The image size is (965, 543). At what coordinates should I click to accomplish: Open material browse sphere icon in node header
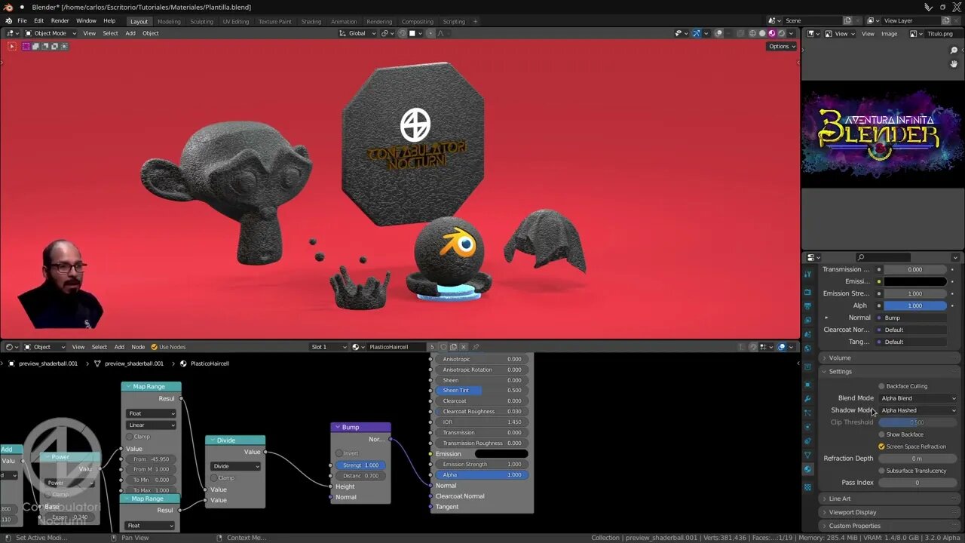click(357, 347)
